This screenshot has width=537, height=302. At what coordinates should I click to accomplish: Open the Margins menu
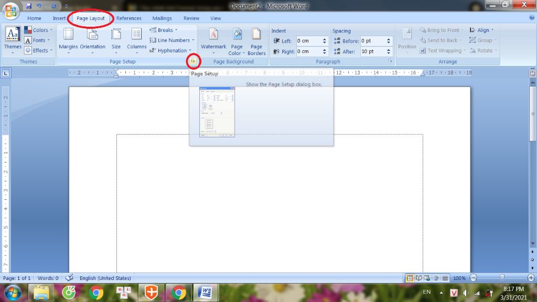tap(68, 40)
